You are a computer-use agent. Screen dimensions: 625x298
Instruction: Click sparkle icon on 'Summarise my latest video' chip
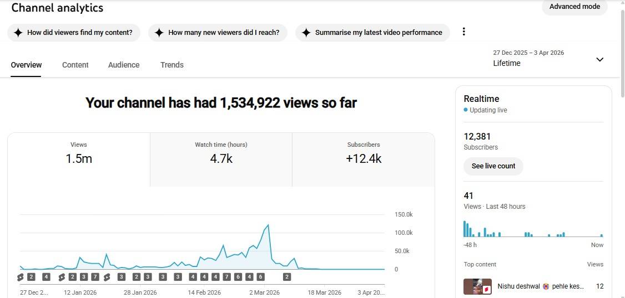[306, 33]
